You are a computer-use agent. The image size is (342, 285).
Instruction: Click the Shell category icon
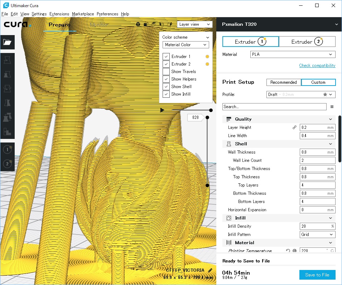click(x=229, y=144)
